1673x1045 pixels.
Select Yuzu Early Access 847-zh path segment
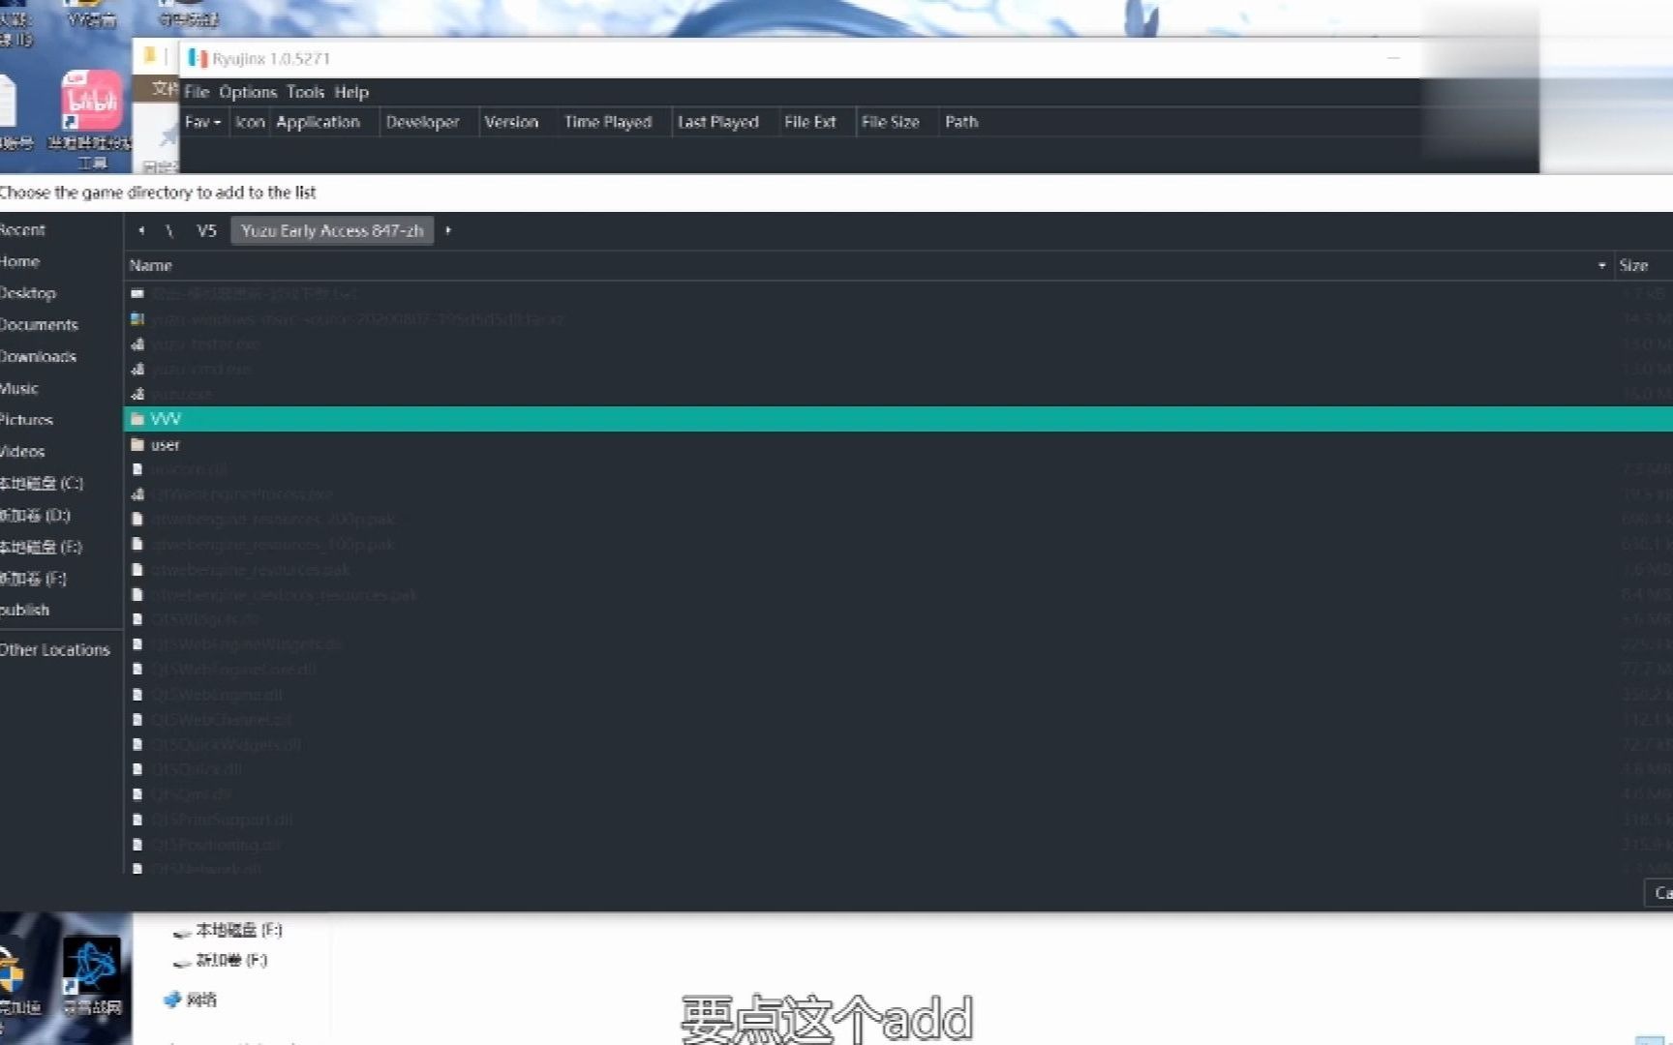[332, 230]
